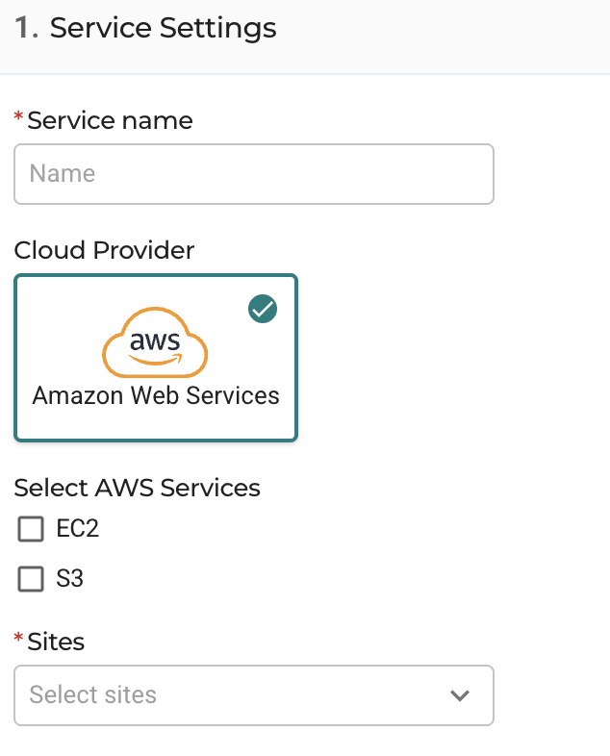Click the AWS cloud logo icon
This screenshot has height=756, width=610.
click(x=155, y=342)
